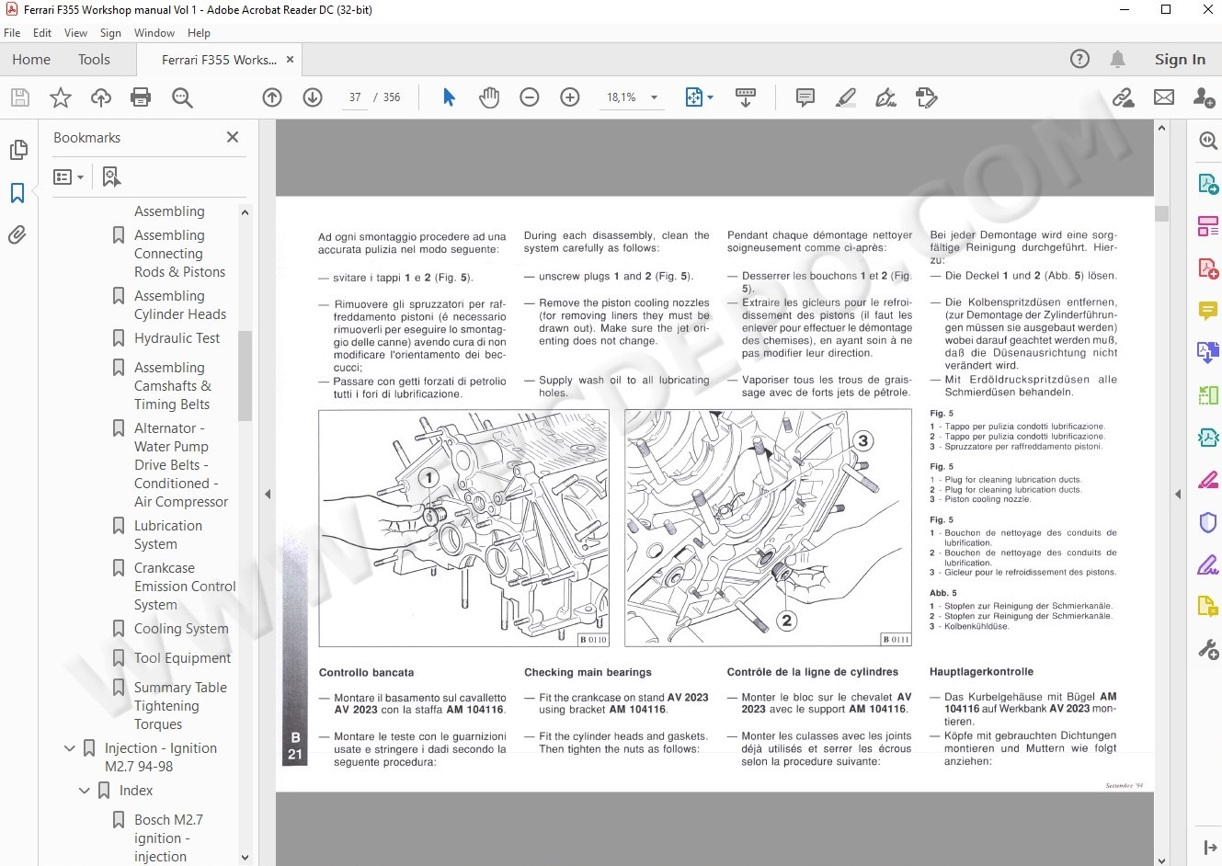Collapse the Injection - Ignition M2.7 bookmark
The image size is (1222, 866).
(x=69, y=748)
